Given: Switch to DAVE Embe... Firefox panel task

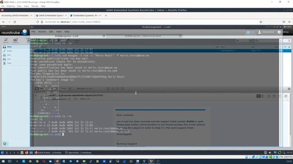Looking at the screenshot, I should [x=48, y=153].
